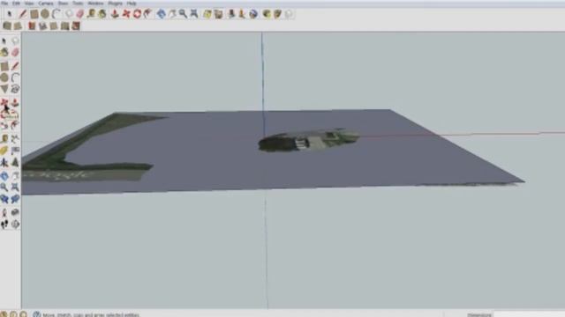Viewport: 565px width, 317px height.
Task: Click the Dimensions measurement input box
Action: pyautogui.click(x=529, y=314)
